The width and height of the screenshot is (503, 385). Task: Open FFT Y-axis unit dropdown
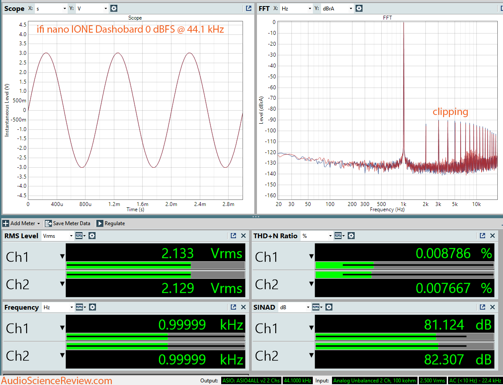(338, 8)
